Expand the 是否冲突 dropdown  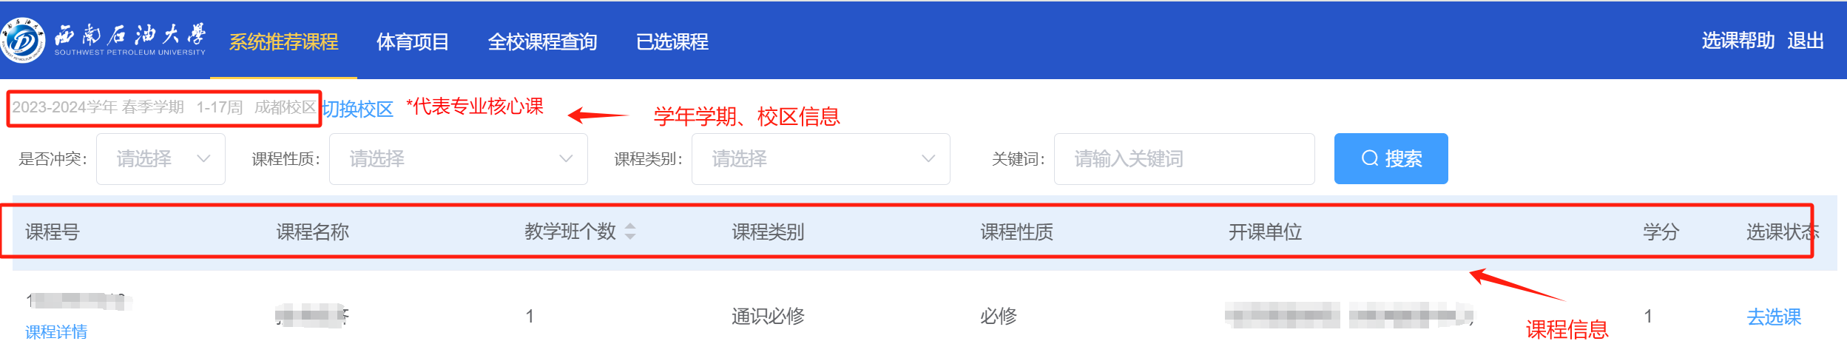[161, 159]
